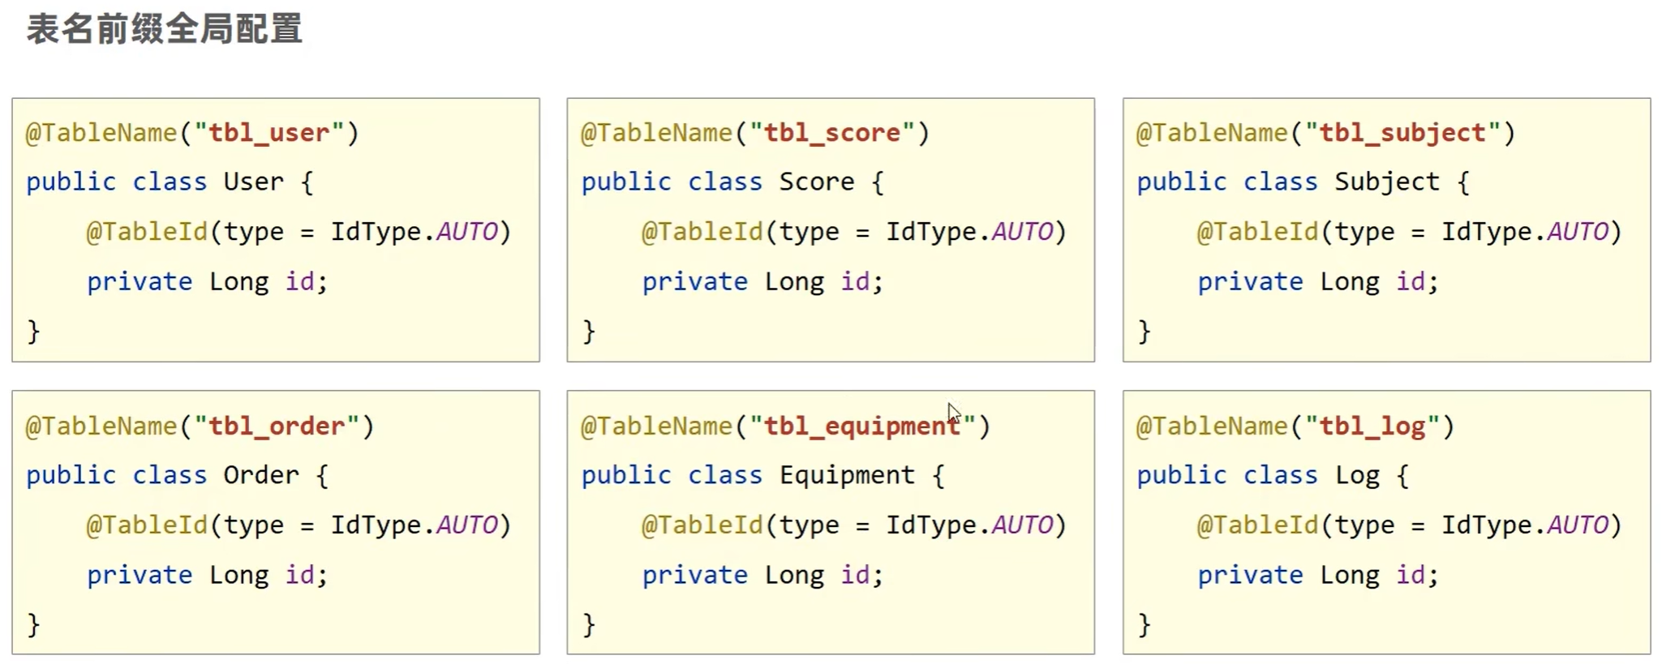1662x664 pixels.
Task: Select the User class name
Action: click(x=254, y=182)
